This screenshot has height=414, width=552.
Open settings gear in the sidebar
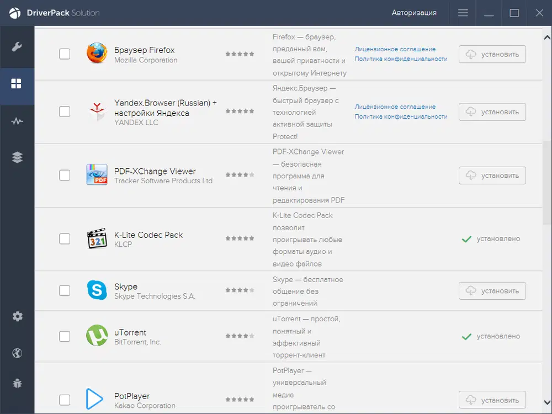[x=17, y=316]
